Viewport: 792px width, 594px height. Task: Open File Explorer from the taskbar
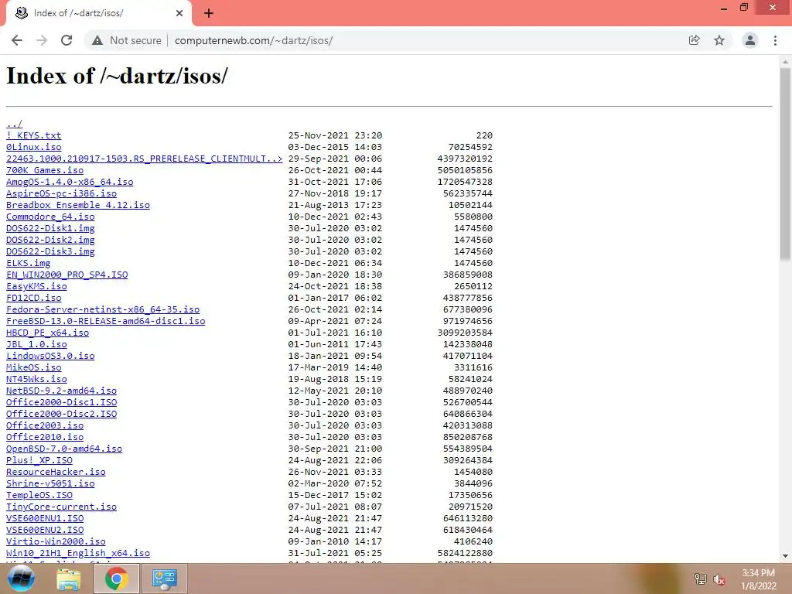click(69, 579)
